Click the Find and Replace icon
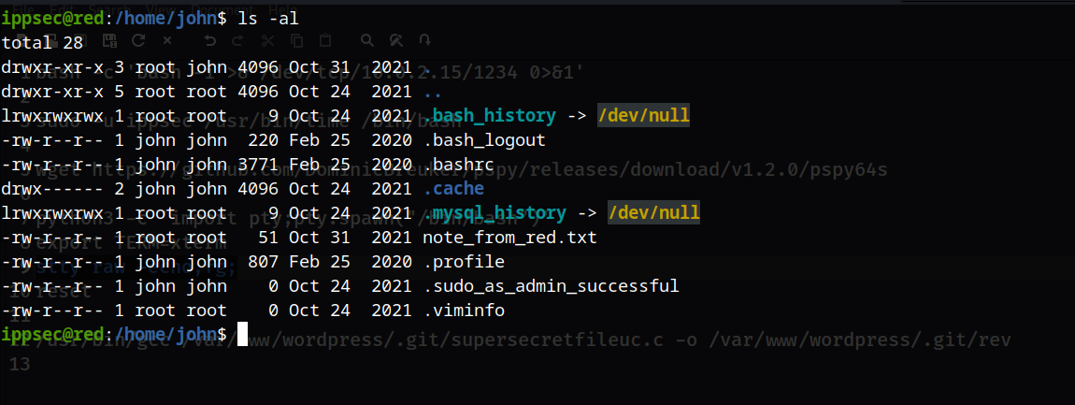 (395, 41)
